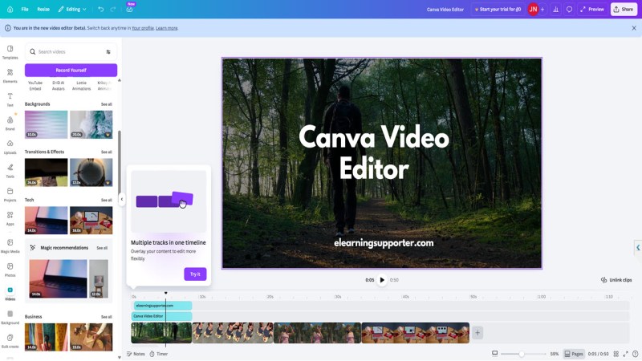Toggle Pages view button
This screenshot has height=361, width=642.
coord(573,354)
